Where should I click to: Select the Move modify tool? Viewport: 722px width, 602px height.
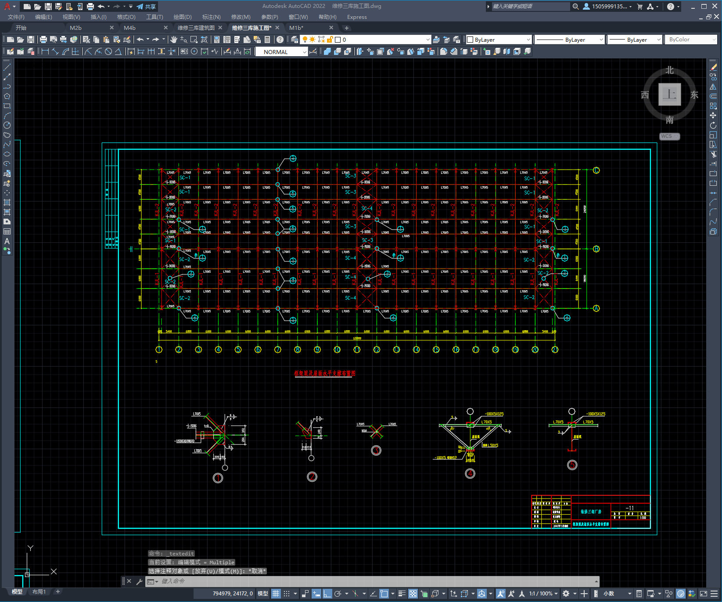pyautogui.click(x=713, y=115)
